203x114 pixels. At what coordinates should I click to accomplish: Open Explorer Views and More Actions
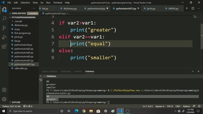tap(34, 8)
